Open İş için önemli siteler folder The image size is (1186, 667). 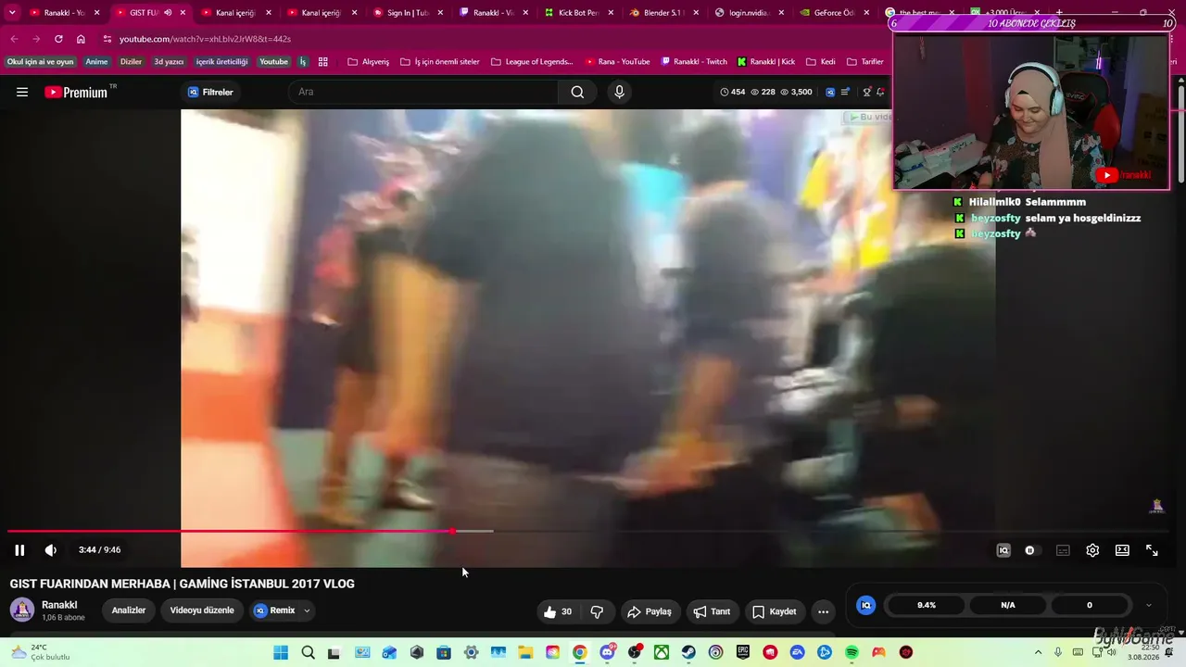(x=440, y=62)
